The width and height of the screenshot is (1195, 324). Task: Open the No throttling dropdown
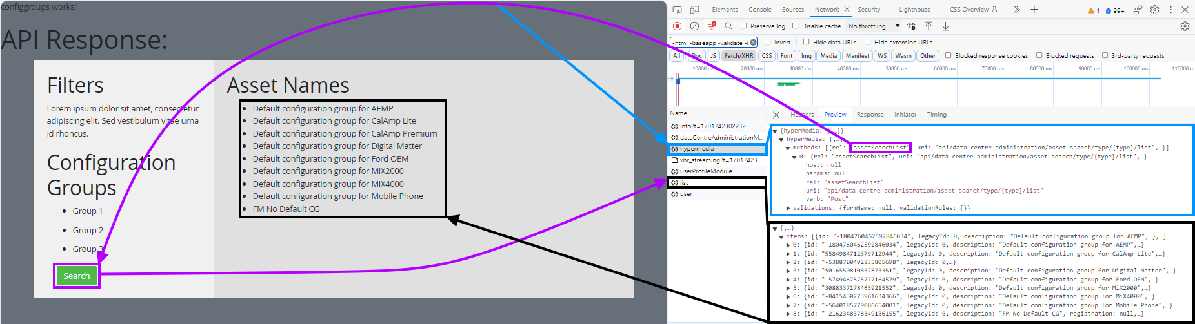[x=874, y=26]
